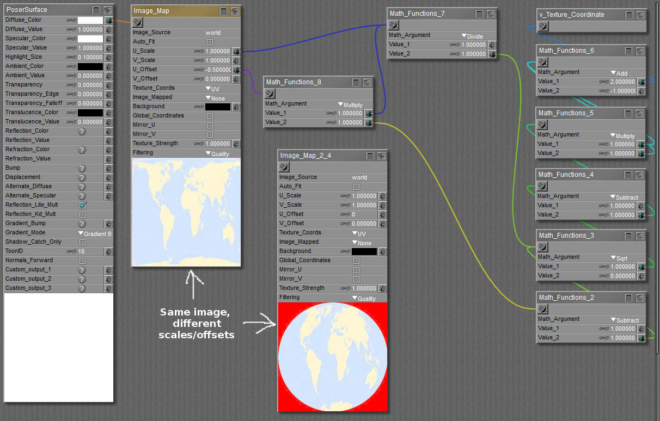This screenshot has width=660, height=421.
Task: Click the key animation icon beside Highlight_Size
Action: (x=71, y=57)
